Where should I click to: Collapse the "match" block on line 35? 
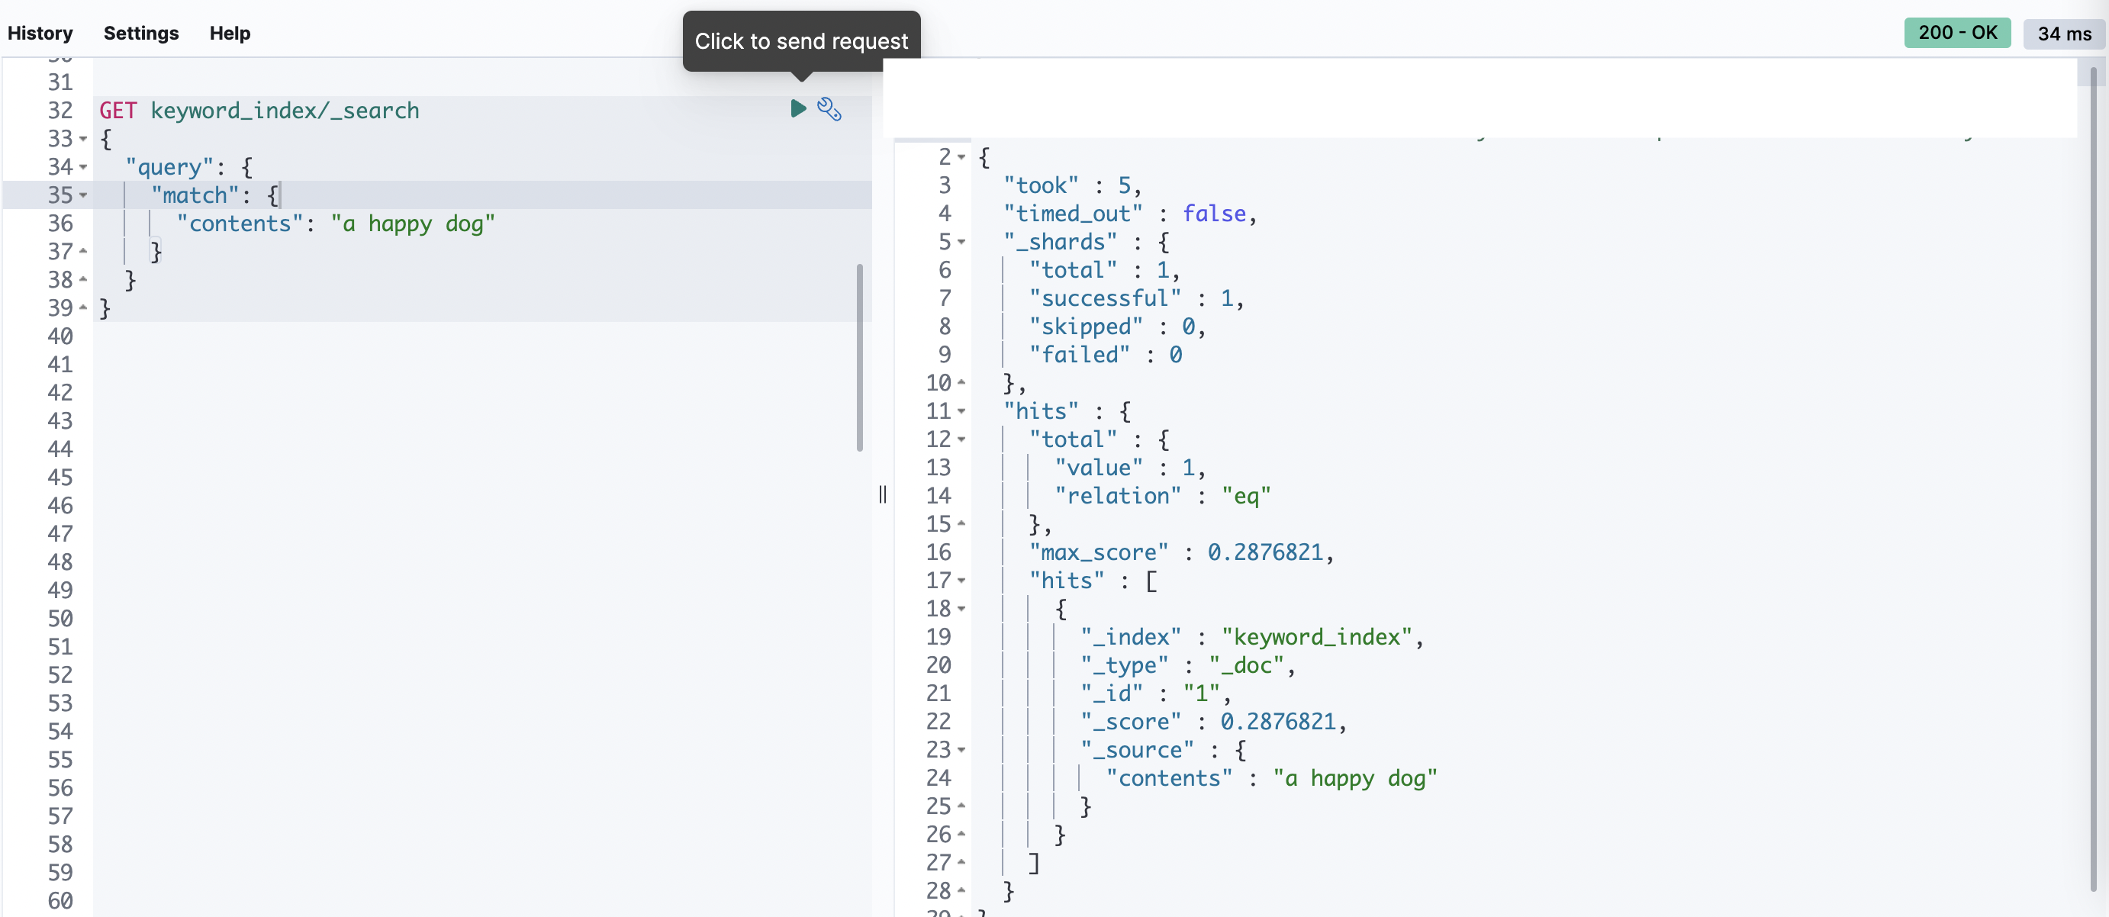[83, 195]
